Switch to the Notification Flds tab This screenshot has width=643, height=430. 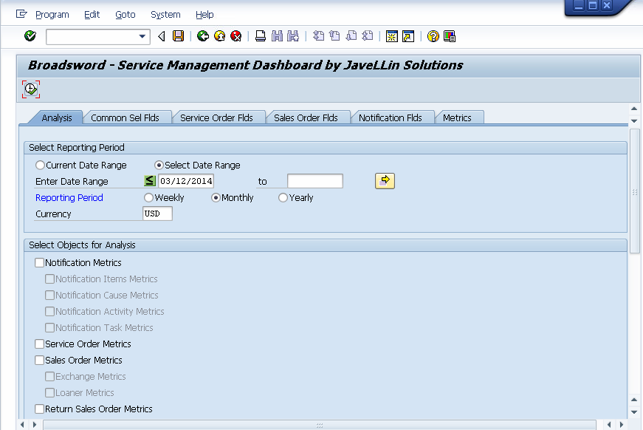tap(391, 117)
